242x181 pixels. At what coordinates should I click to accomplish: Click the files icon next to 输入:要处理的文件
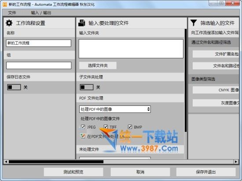coord(82,23)
